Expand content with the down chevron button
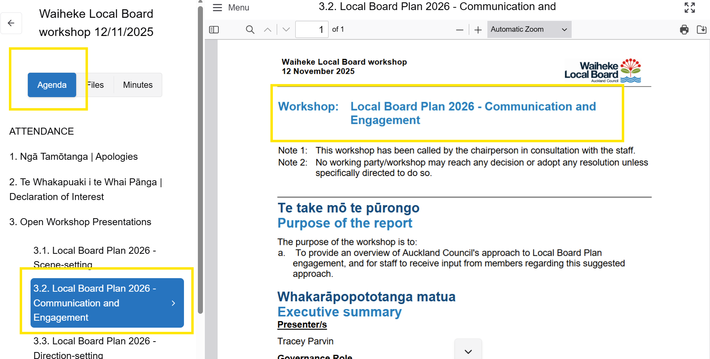 [x=468, y=351]
